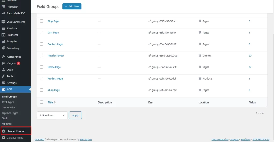Click the Payments dollar icon
Viewport: 274px width, 142px height.
3,35
